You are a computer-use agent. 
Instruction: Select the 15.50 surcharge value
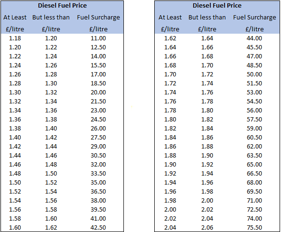coord(98,65)
